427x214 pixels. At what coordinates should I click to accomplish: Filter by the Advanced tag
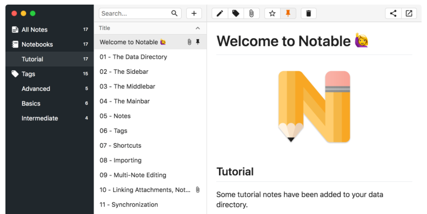(50, 88)
